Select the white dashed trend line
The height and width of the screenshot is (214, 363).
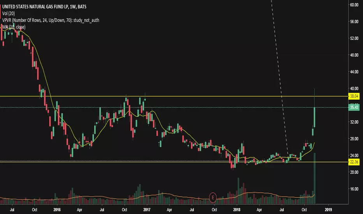pyautogui.click(x=280, y=79)
